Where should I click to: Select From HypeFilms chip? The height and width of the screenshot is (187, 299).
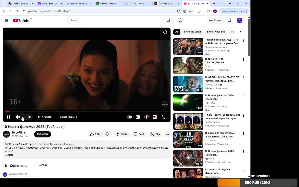tap(216, 32)
